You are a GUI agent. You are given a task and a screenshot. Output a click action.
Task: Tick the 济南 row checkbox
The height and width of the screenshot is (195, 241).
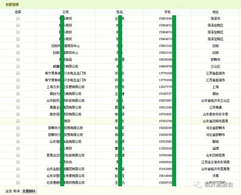coord(18,176)
